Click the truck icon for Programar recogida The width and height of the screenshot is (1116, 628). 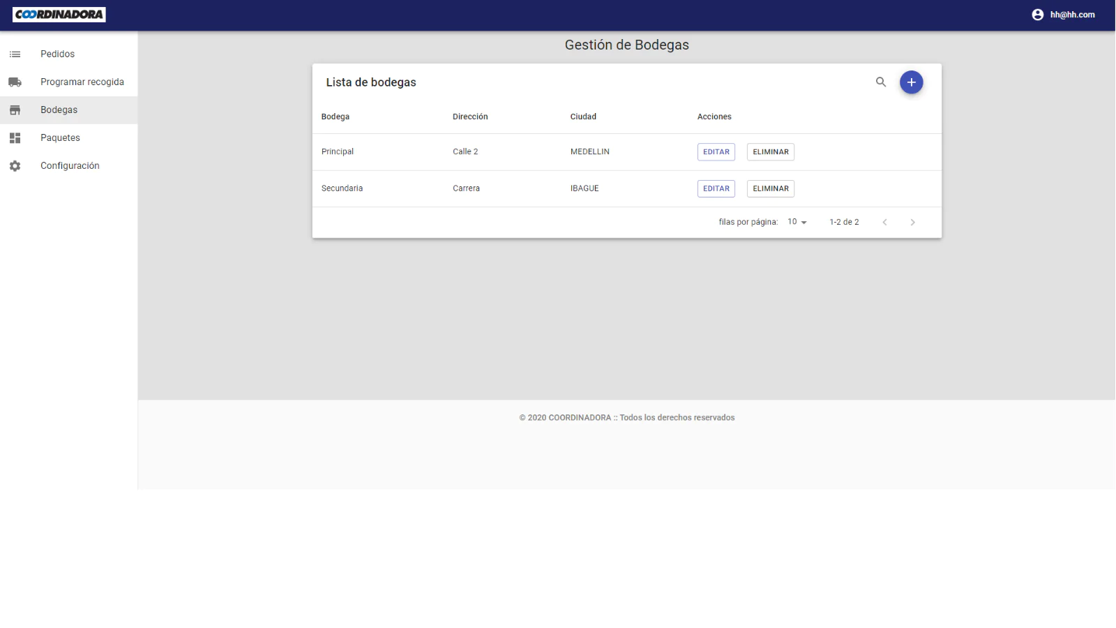click(15, 82)
